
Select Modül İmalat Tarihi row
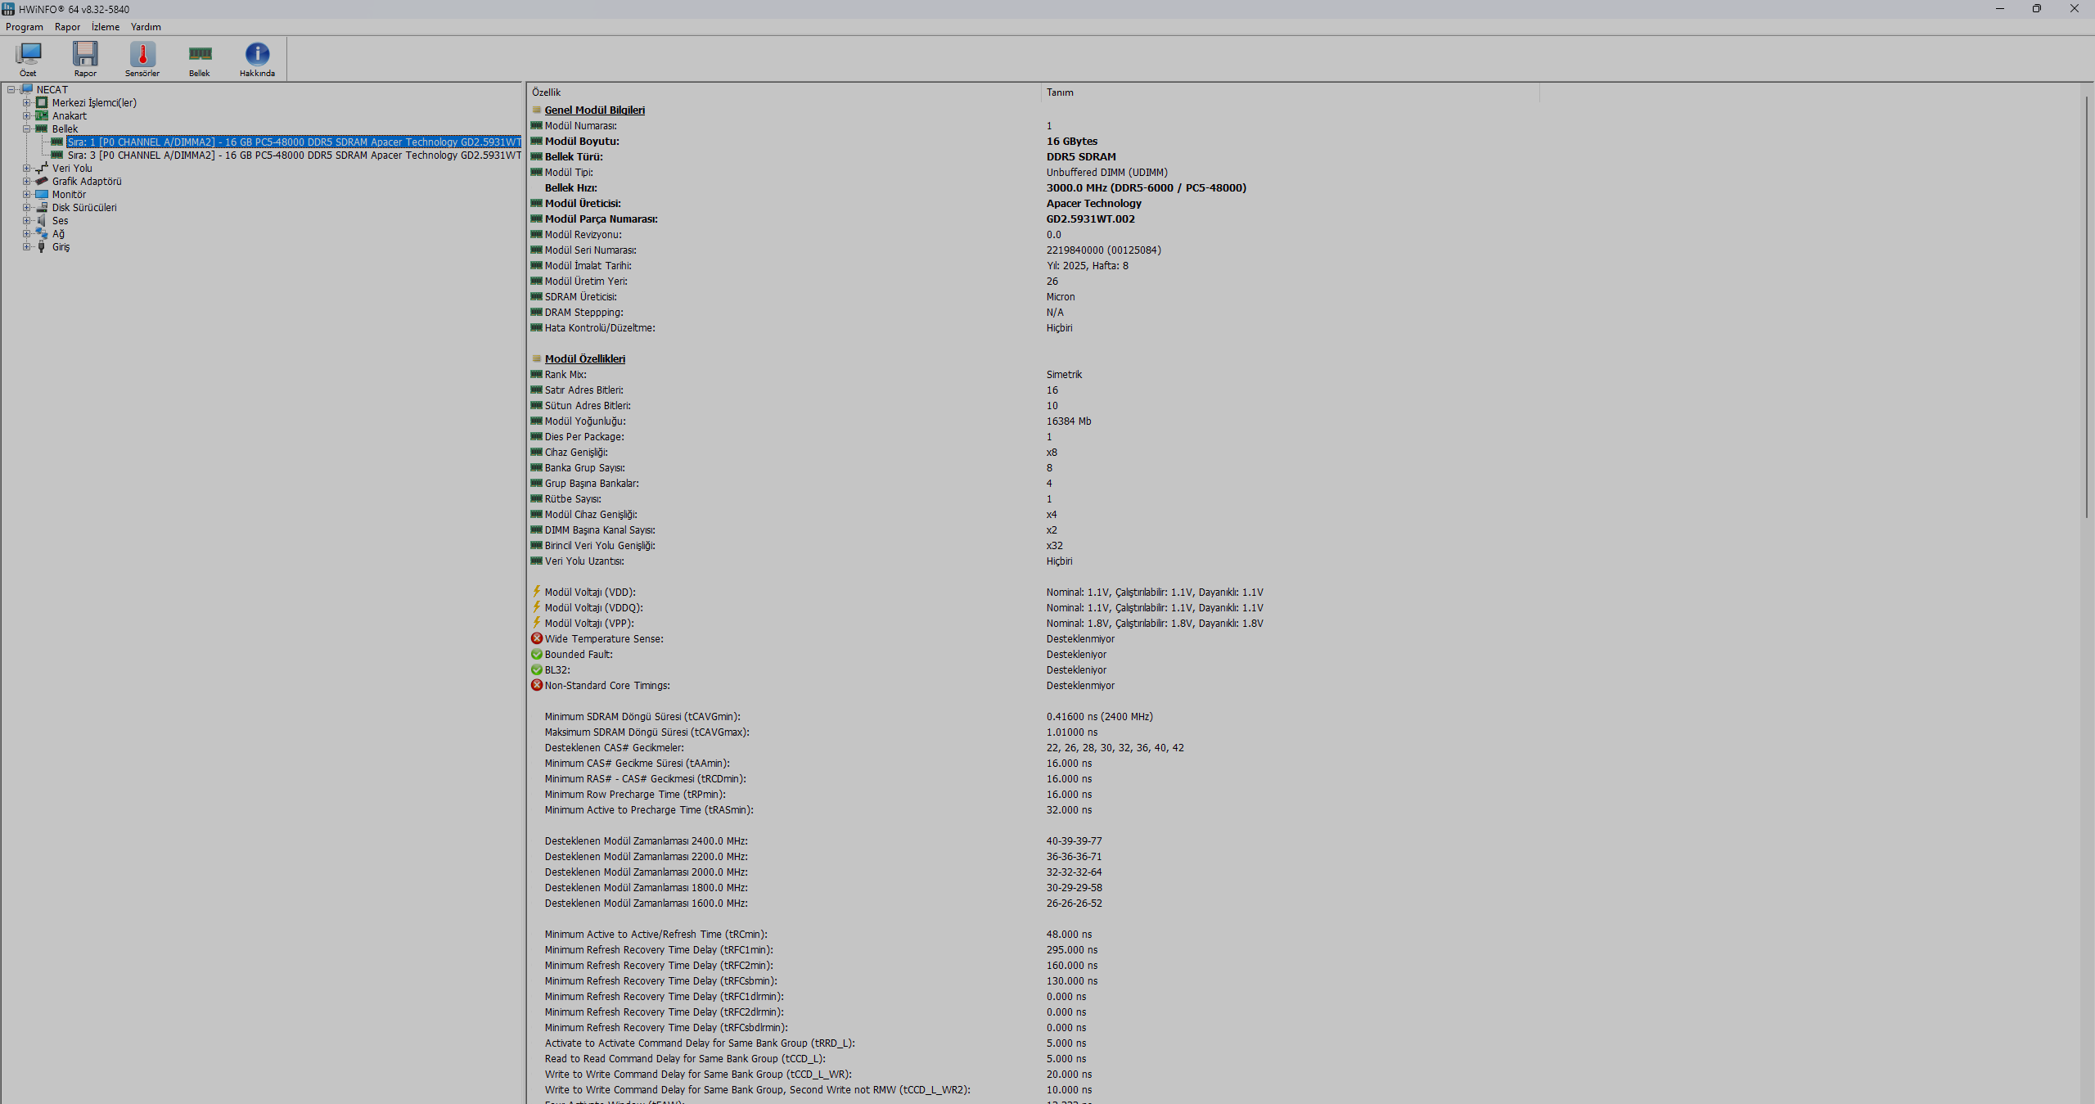click(1034, 265)
